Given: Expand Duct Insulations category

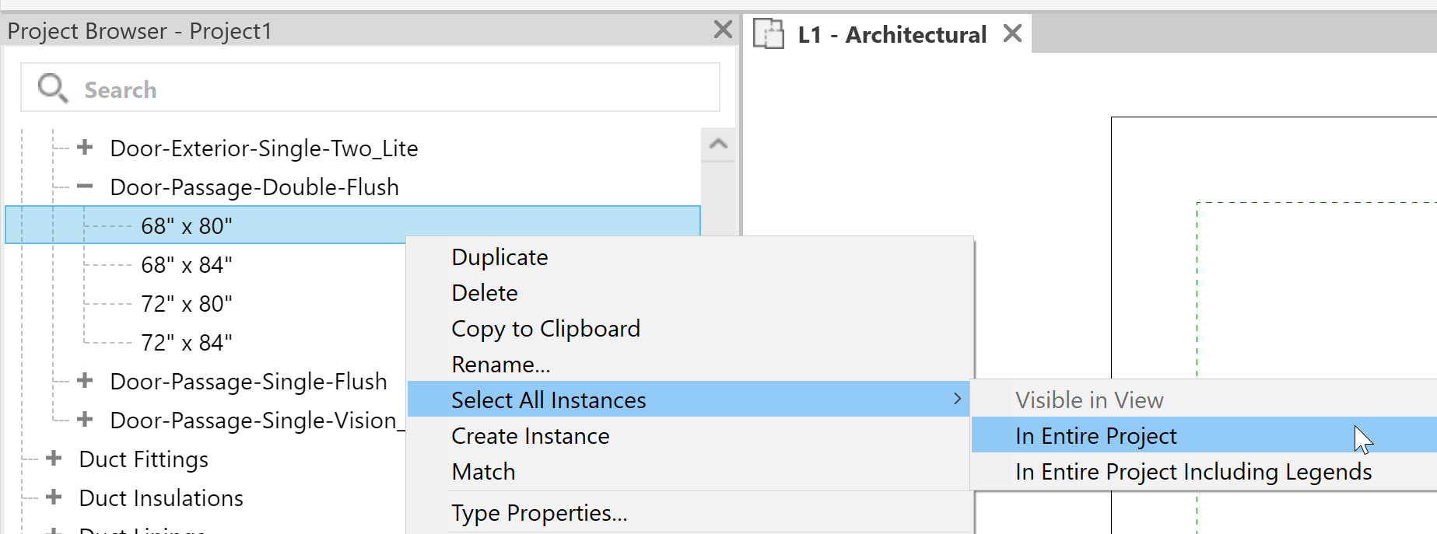Looking at the screenshot, I should (x=53, y=497).
